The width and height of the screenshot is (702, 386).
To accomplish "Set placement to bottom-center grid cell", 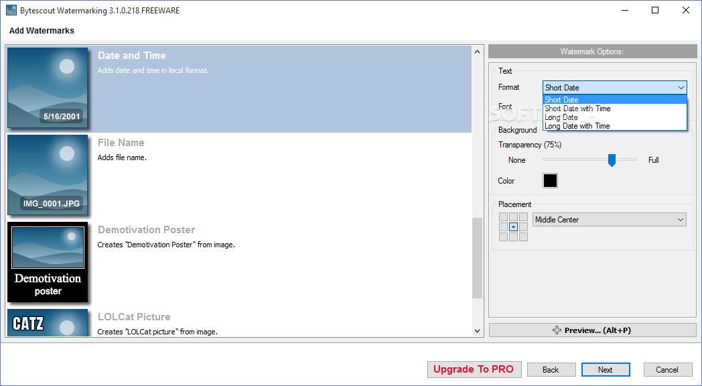I will [514, 237].
